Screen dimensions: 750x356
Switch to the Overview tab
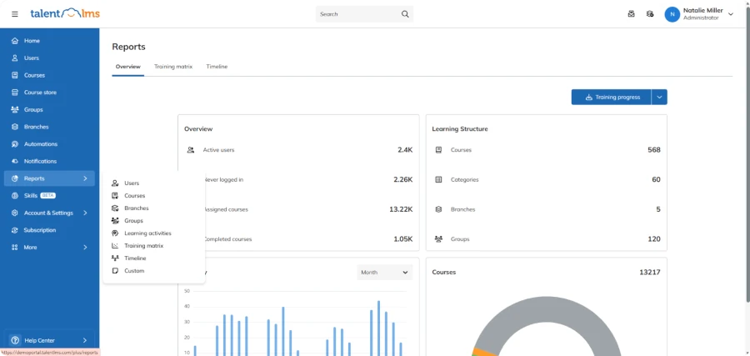click(x=128, y=67)
